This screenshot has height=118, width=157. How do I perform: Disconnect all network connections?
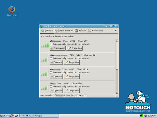[x=64, y=31]
